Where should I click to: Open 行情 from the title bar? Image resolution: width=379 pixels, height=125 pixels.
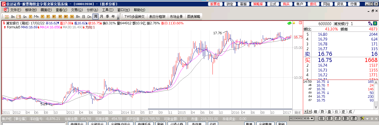click(354, 4)
